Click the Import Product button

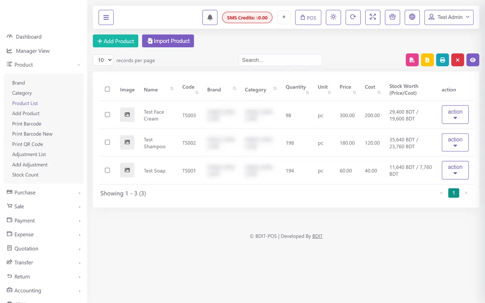pyautogui.click(x=168, y=41)
